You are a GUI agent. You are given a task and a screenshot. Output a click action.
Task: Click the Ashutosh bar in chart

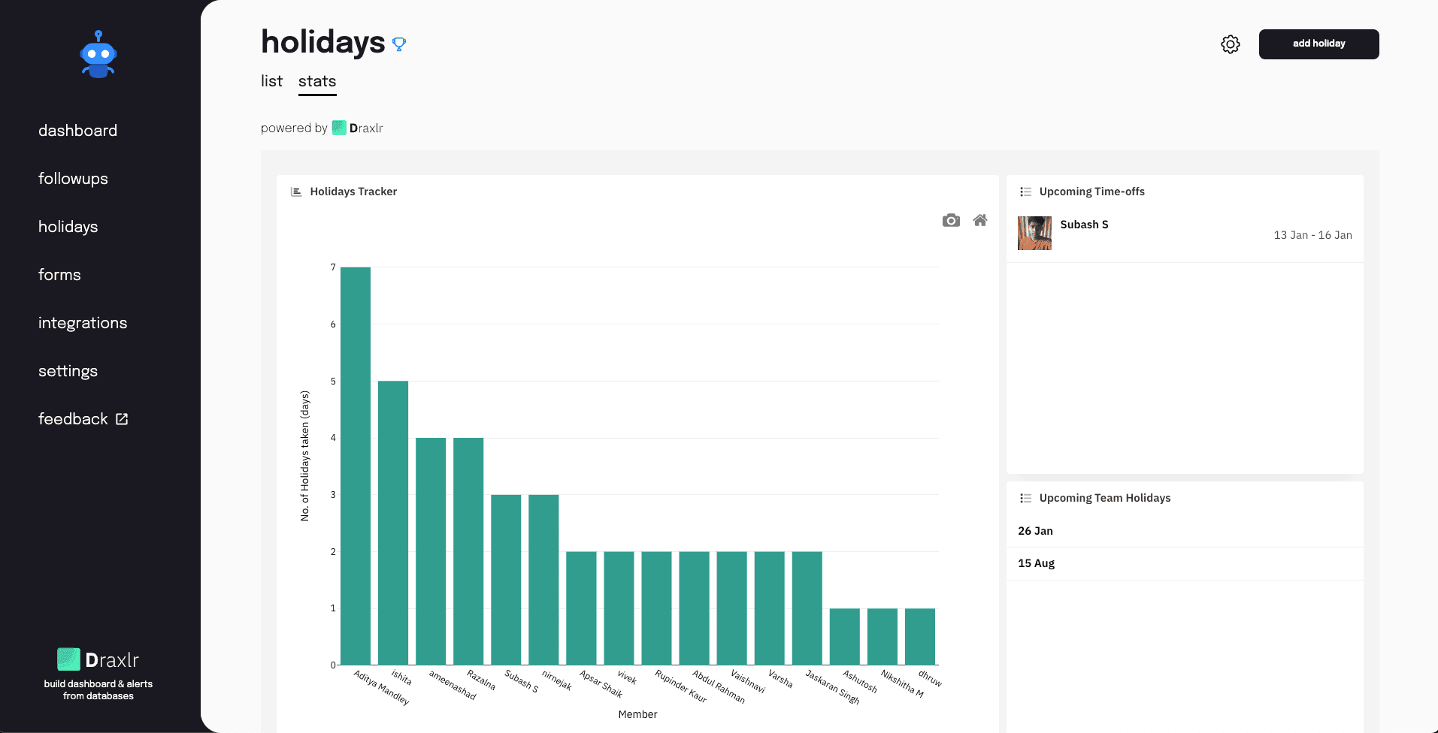click(x=845, y=637)
